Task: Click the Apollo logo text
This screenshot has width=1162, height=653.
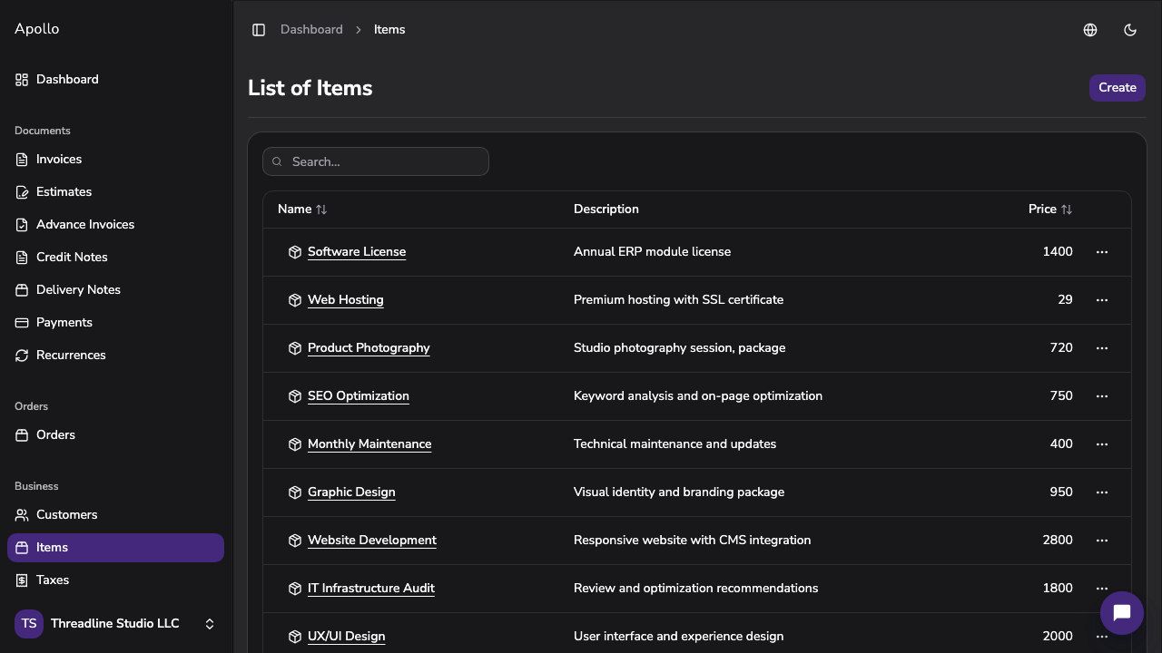Action: (x=37, y=29)
